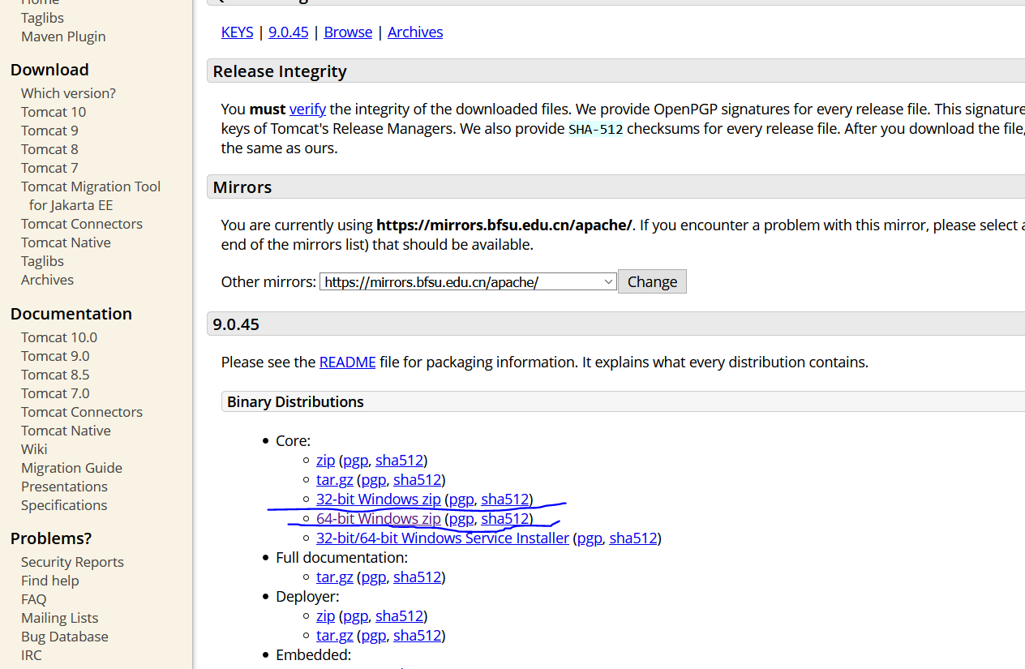Open Tomcat 8.5 documentation

click(55, 375)
